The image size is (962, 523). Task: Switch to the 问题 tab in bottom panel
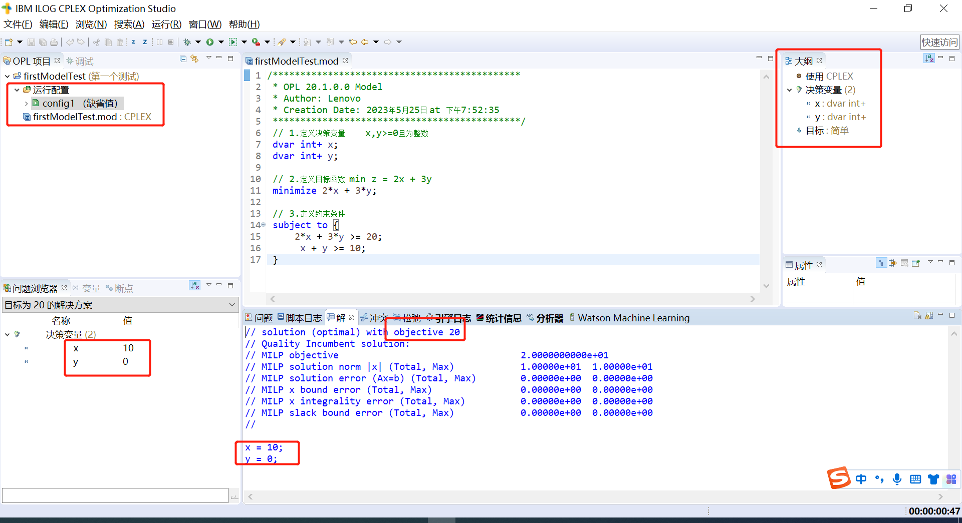[259, 318]
